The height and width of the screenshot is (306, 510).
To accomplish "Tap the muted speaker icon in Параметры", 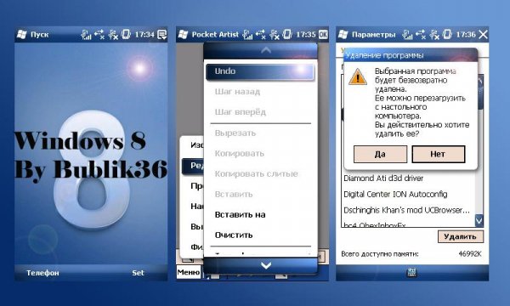I will coord(433,34).
